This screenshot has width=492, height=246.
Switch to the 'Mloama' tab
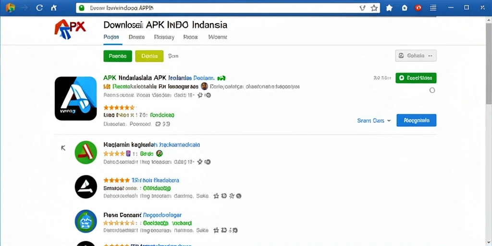point(218,37)
